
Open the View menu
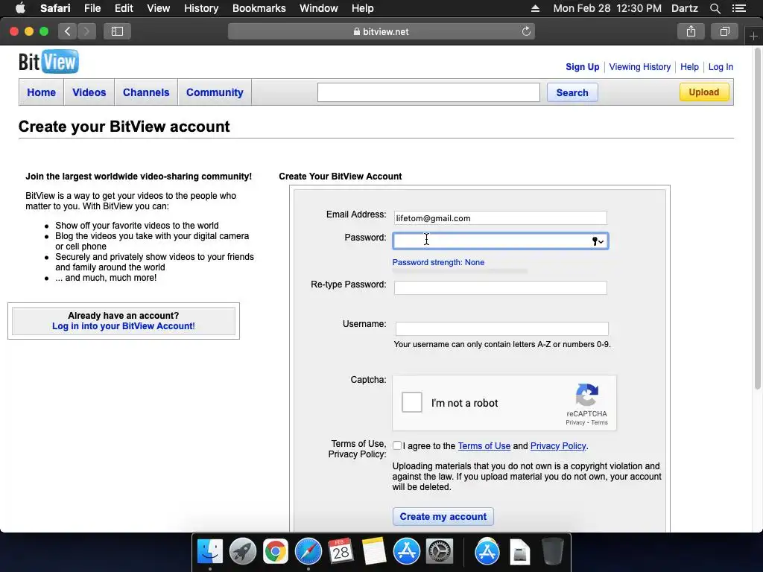(159, 8)
